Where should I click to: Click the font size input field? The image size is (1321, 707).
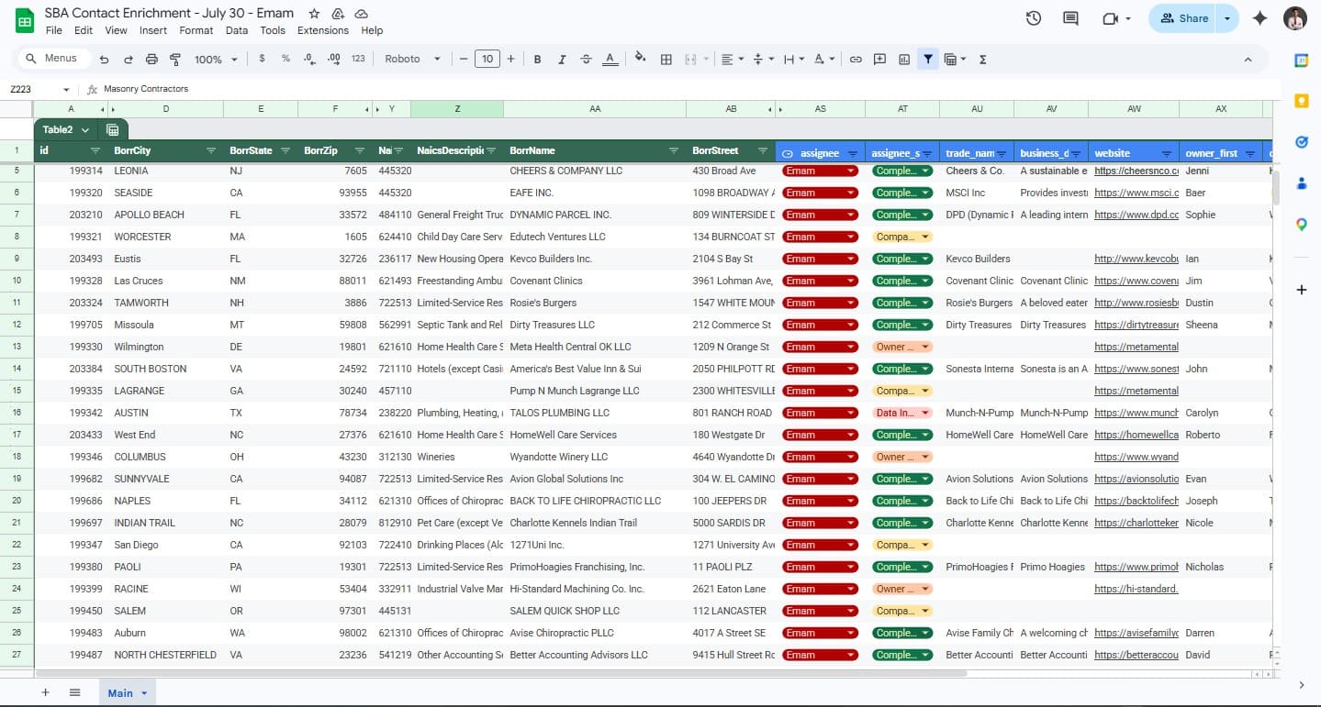(x=487, y=59)
